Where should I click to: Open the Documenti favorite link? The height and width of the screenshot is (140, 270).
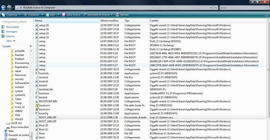pyautogui.click(x=10, y=27)
